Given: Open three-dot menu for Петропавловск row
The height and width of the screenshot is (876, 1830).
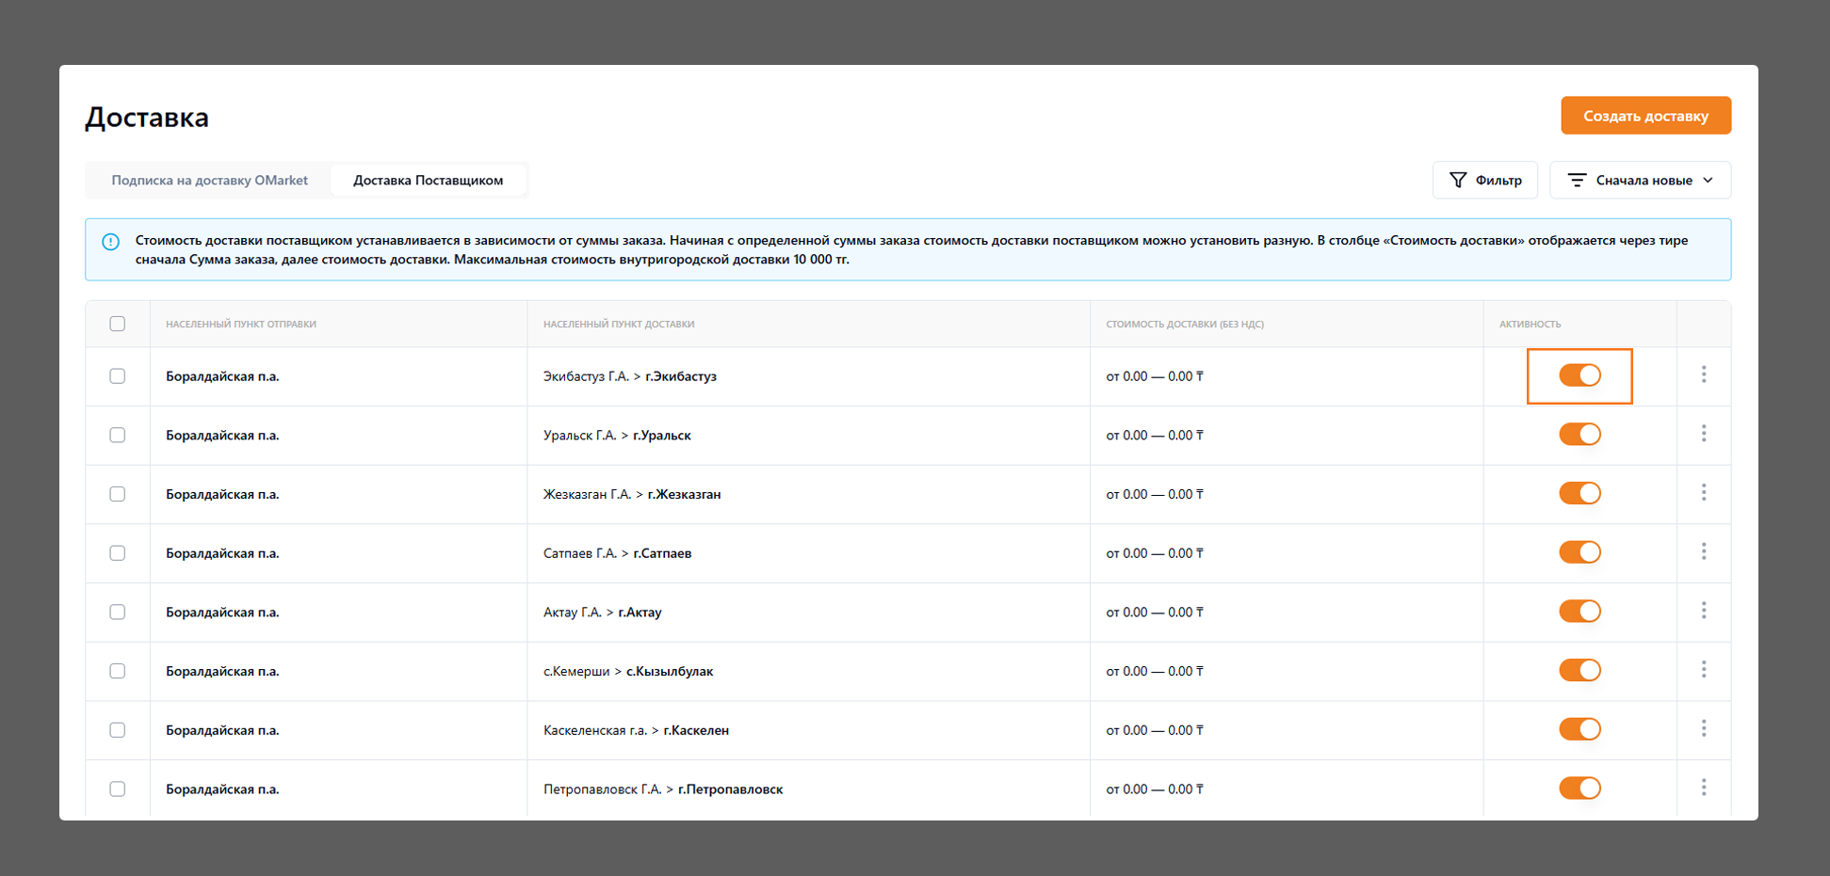Looking at the screenshot, I should [x=1704, y=788].
